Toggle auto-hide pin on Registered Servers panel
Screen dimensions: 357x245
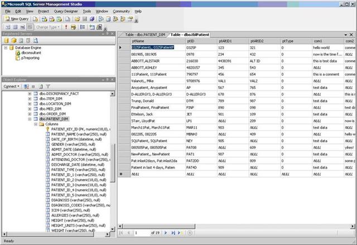108,33
